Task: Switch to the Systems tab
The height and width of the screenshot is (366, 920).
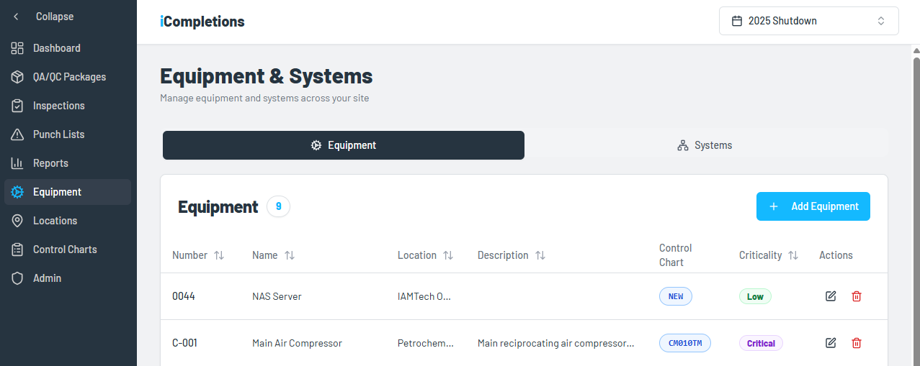Action: 705,145
